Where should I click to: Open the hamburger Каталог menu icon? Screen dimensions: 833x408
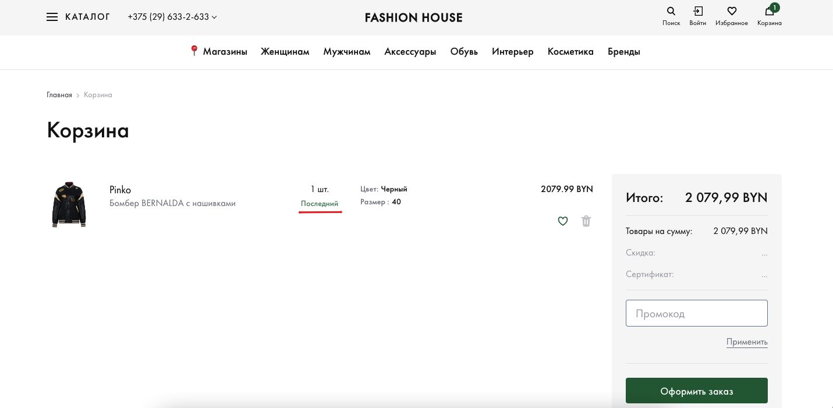(x=52, y=17)
